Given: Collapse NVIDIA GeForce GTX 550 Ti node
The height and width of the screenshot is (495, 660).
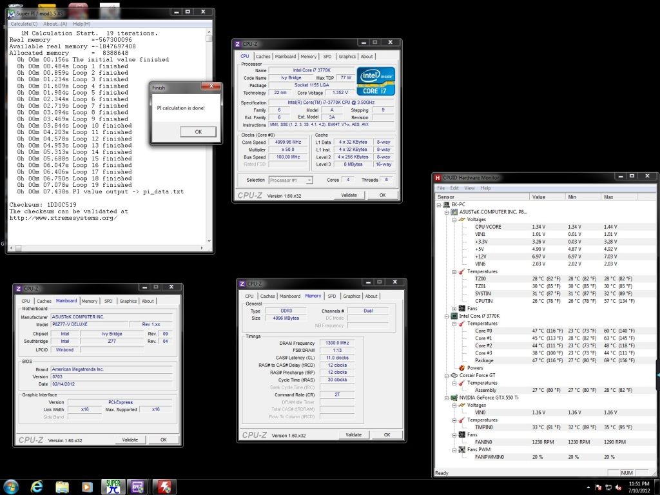Looking at the screenshot, I should click(x=447, y=398).
